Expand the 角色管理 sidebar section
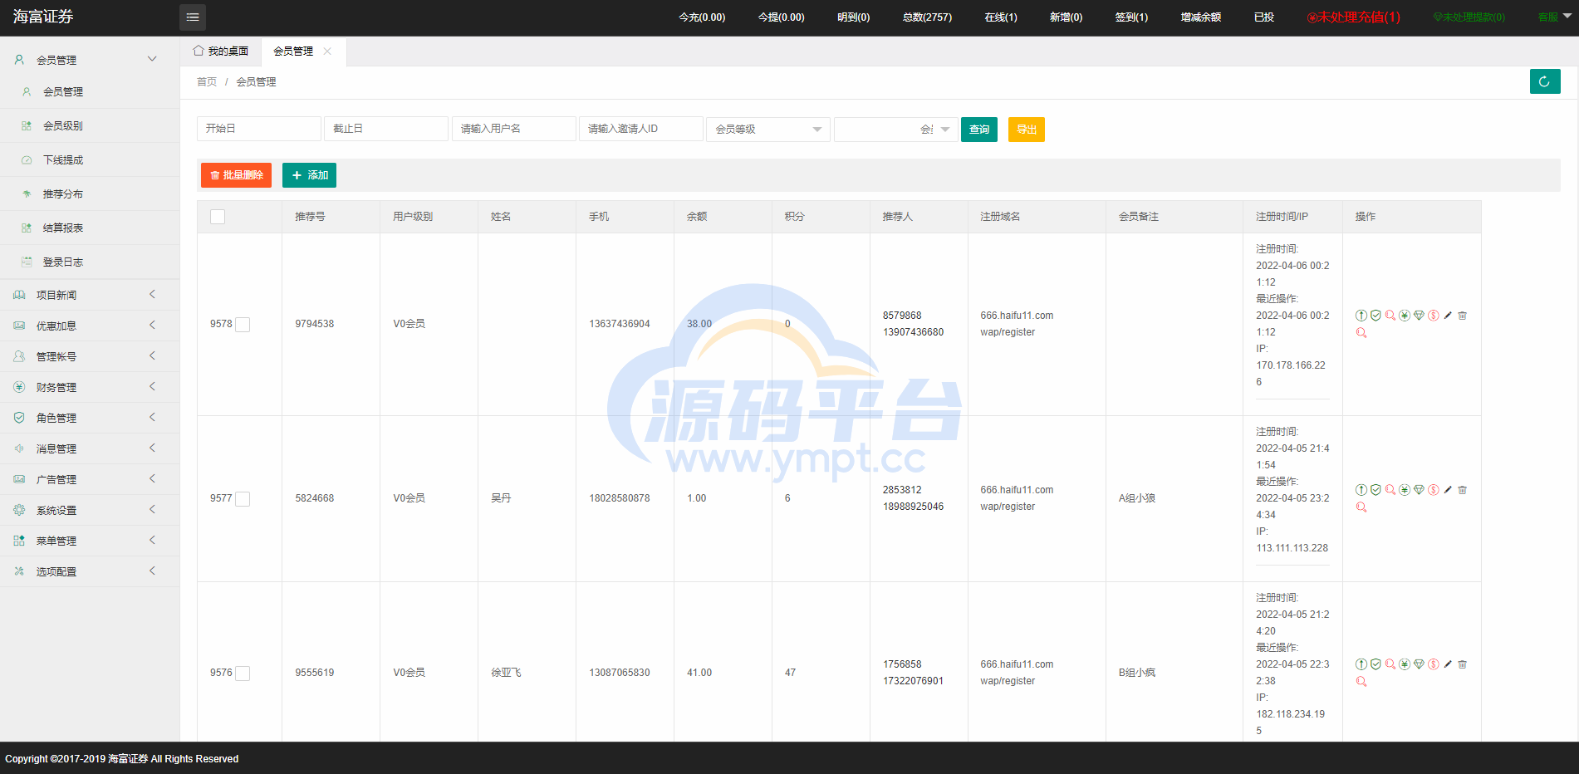Viewport: 1579px width, 774px height. click(x=90, y=418)
